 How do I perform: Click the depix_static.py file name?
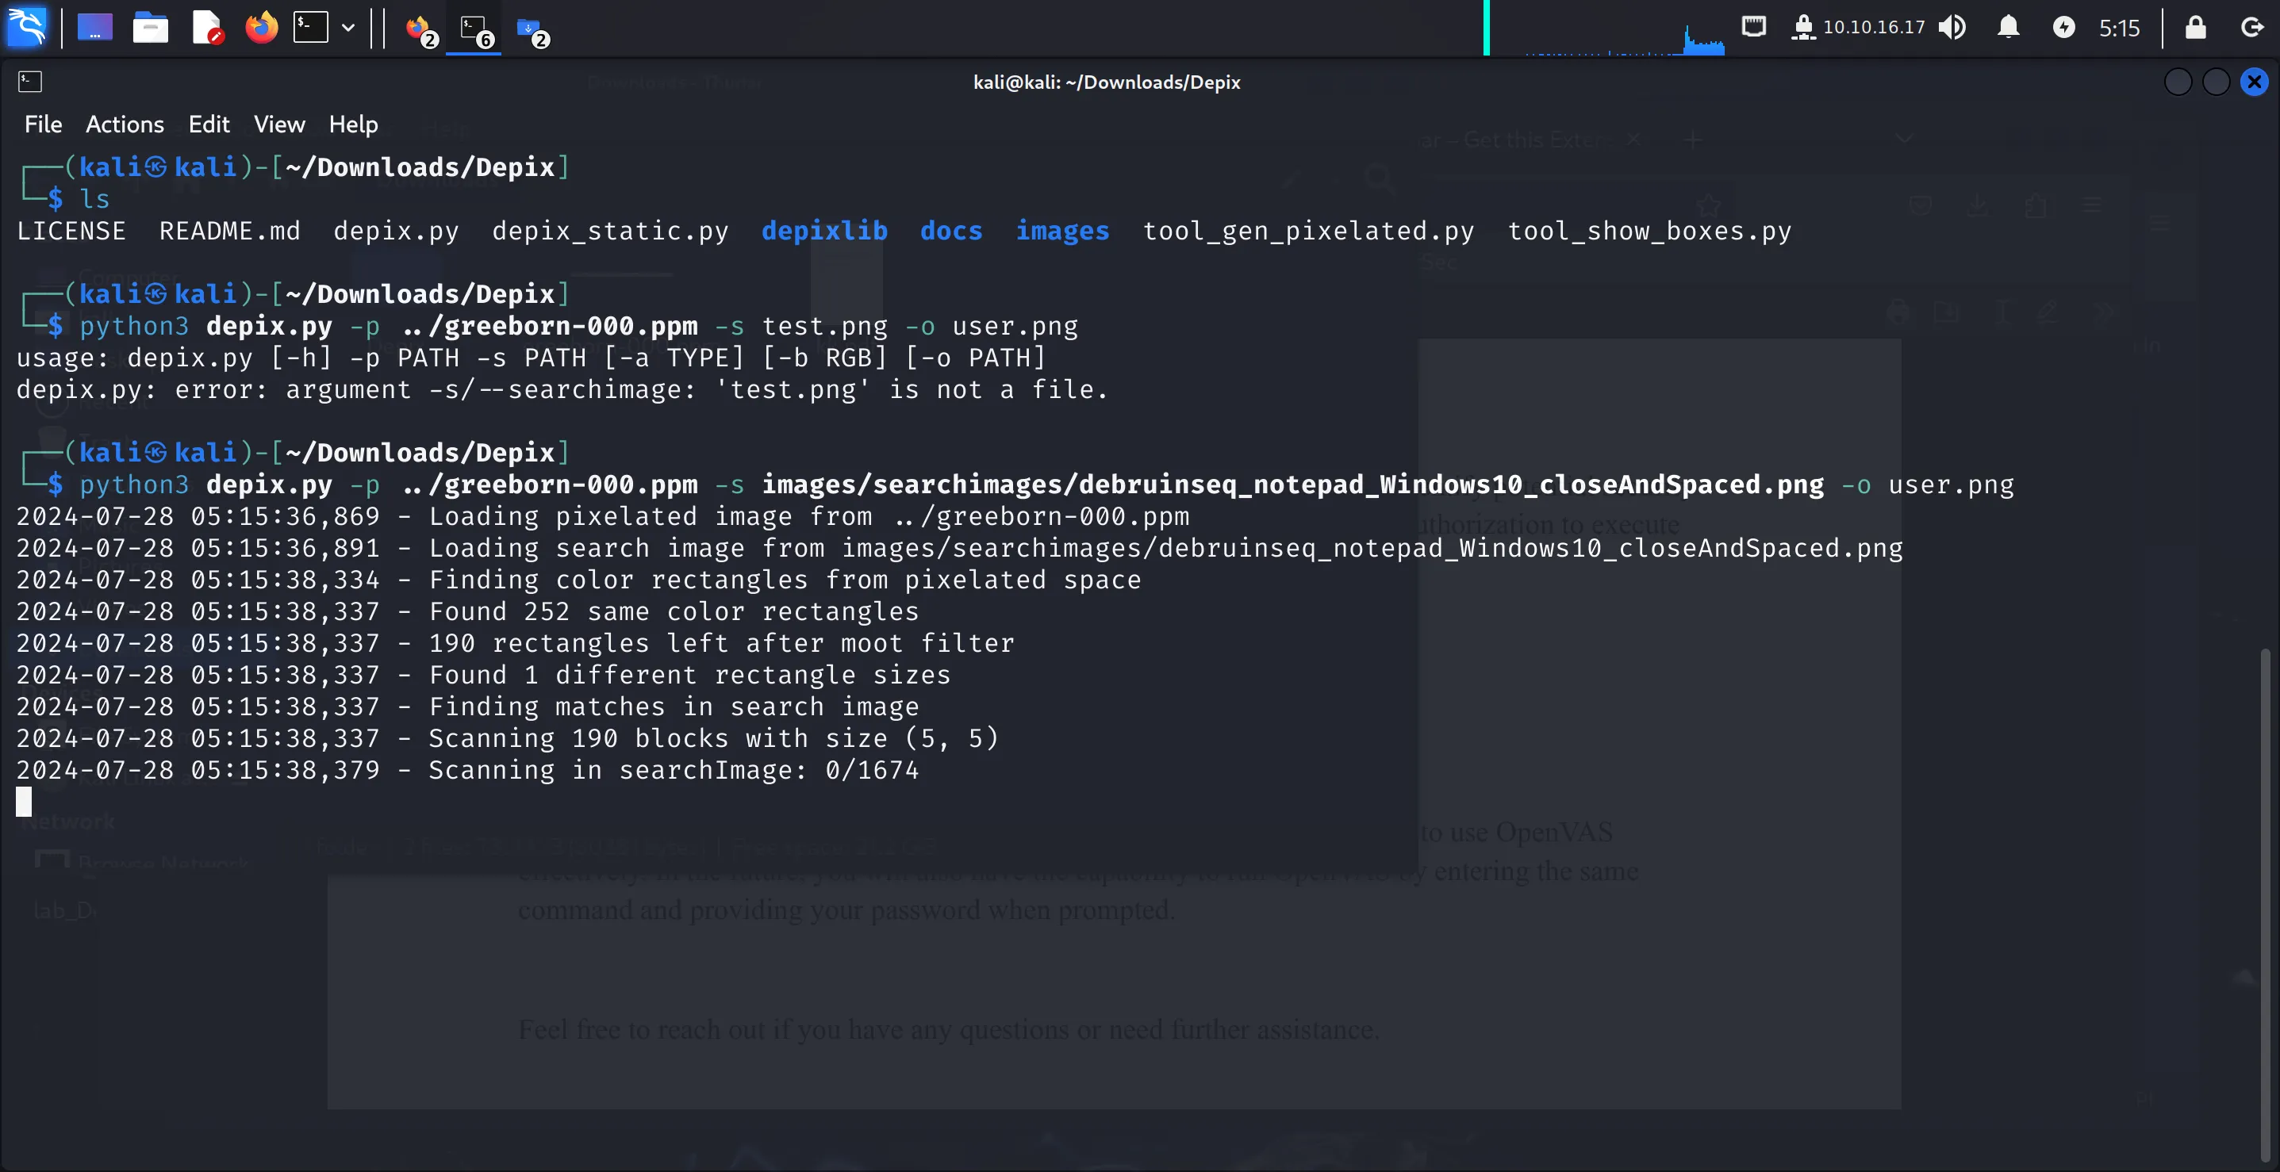[x=610, y=231]
